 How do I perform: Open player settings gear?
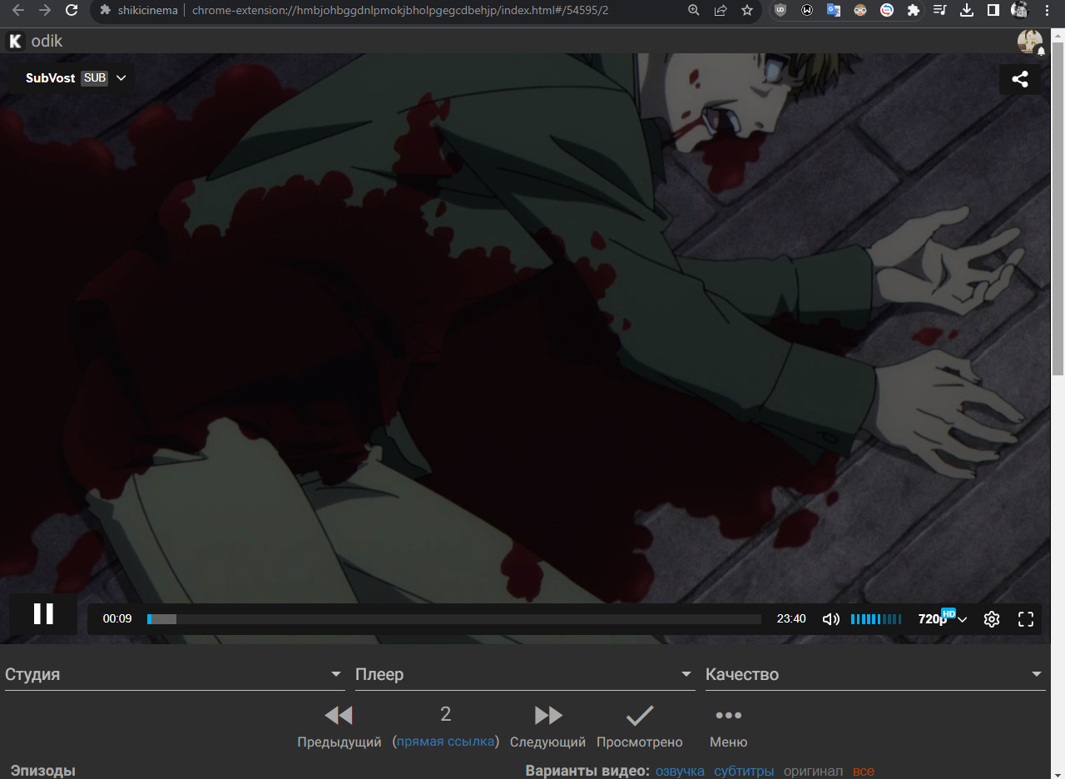point(991,619)
